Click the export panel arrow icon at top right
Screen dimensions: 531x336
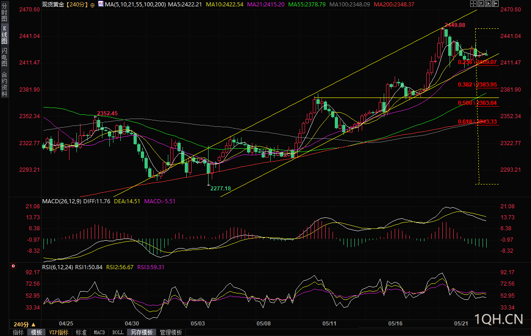(x=495, y=4)
